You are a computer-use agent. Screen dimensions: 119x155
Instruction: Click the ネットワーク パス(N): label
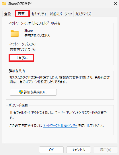[23, 44]
